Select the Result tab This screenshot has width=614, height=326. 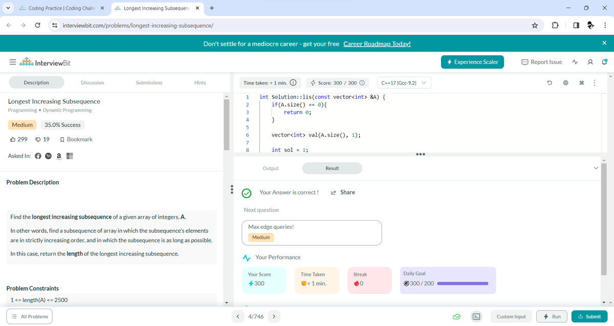point(332,168)
